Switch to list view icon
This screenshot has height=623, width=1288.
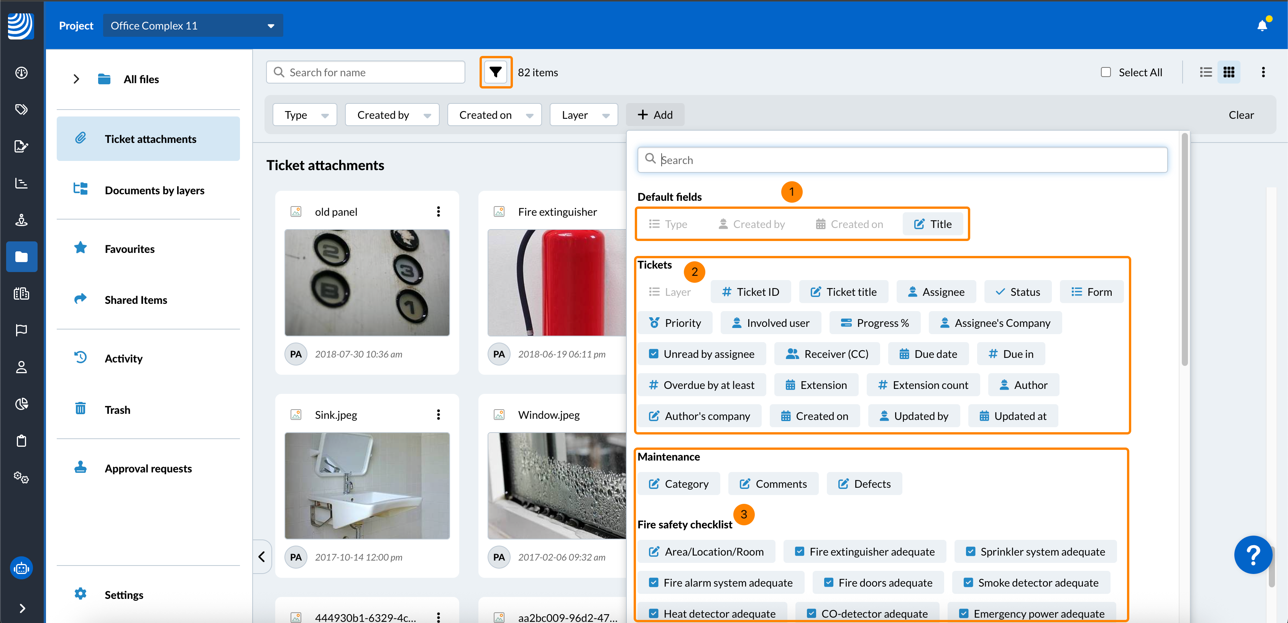[1206, 72]
